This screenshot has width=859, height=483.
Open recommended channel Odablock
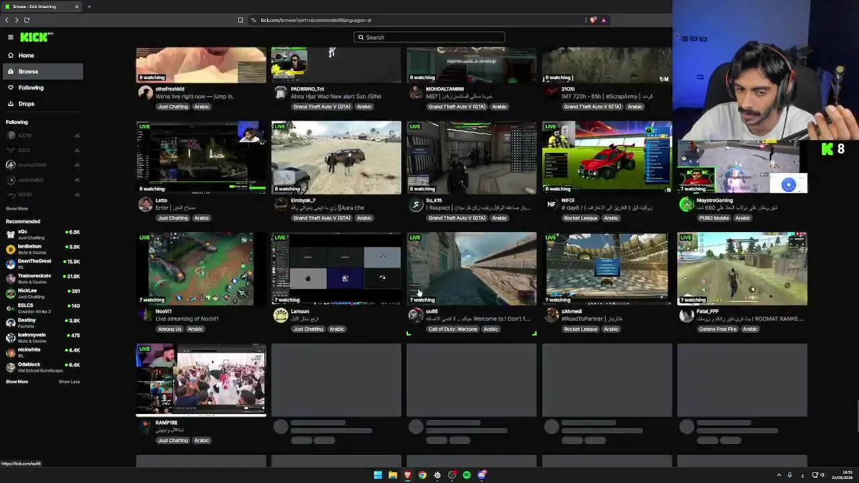click(x=42, y=367)
